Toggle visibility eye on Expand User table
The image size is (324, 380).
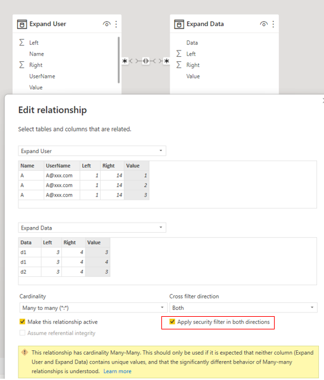pos(106,24)
